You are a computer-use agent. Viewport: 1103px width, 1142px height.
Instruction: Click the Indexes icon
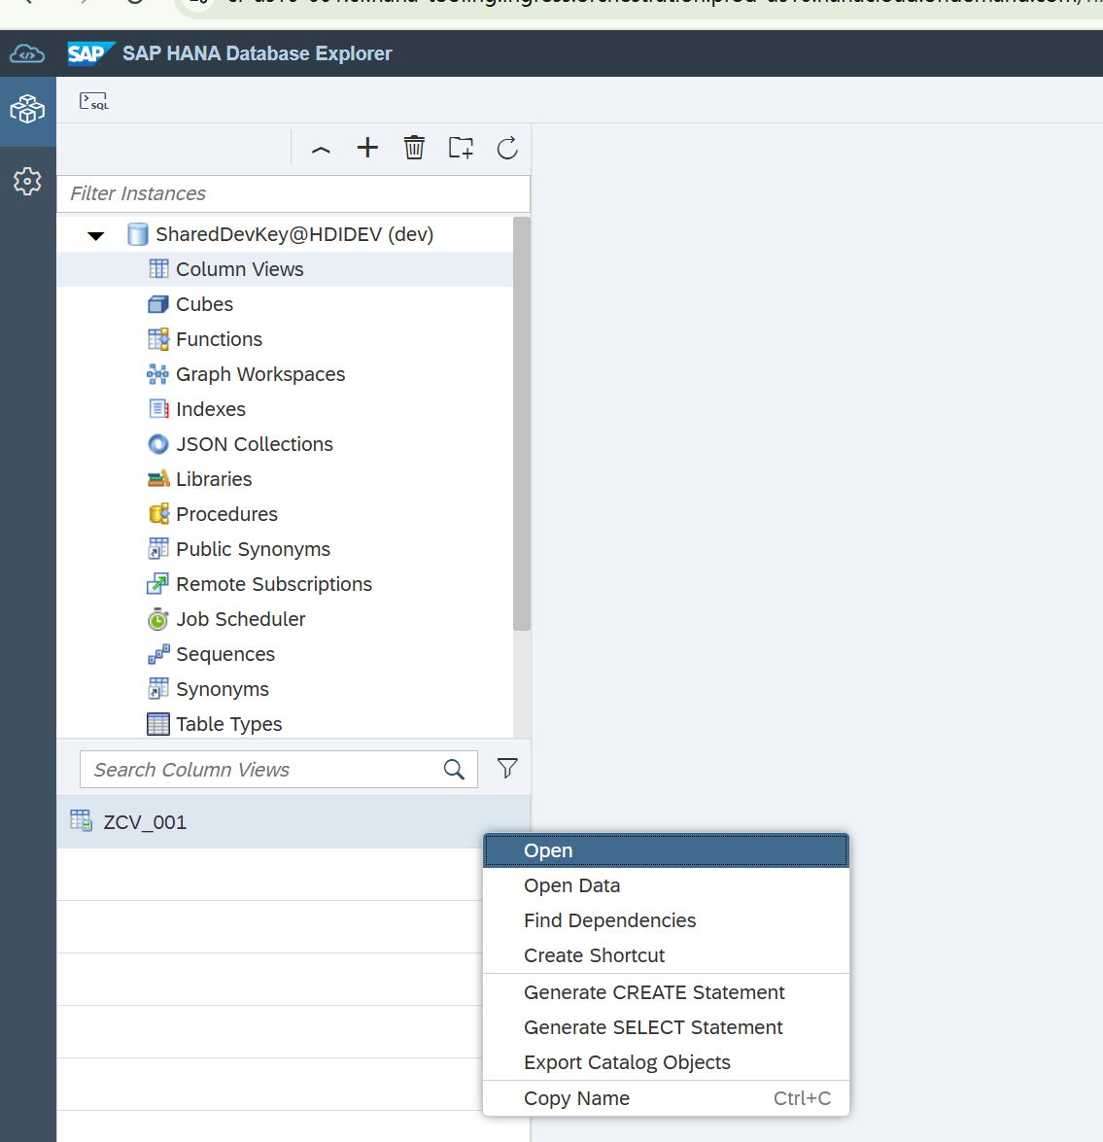[158, 409]
